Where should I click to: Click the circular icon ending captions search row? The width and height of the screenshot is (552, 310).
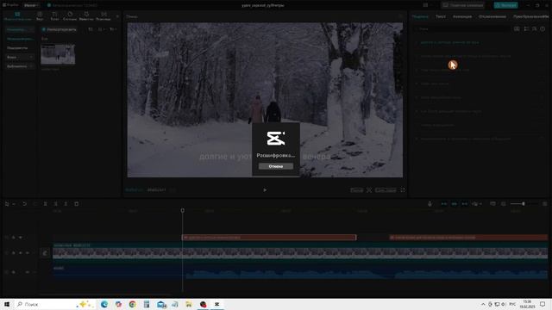[543, 28]
